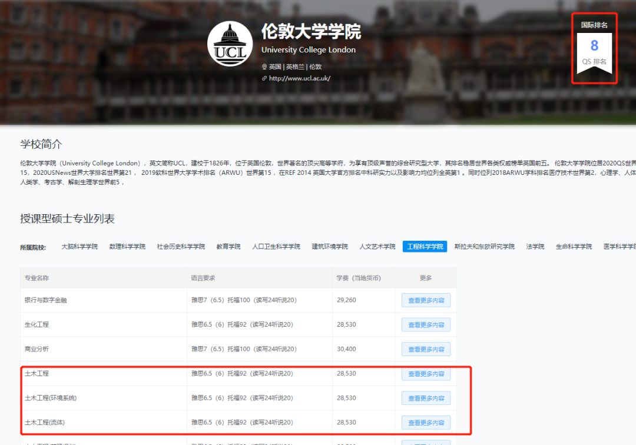The height and width of the screenshot is (445, 636).
Task: Open the 建筑环境学院 faculty tab
Action: tap(330, 247)
